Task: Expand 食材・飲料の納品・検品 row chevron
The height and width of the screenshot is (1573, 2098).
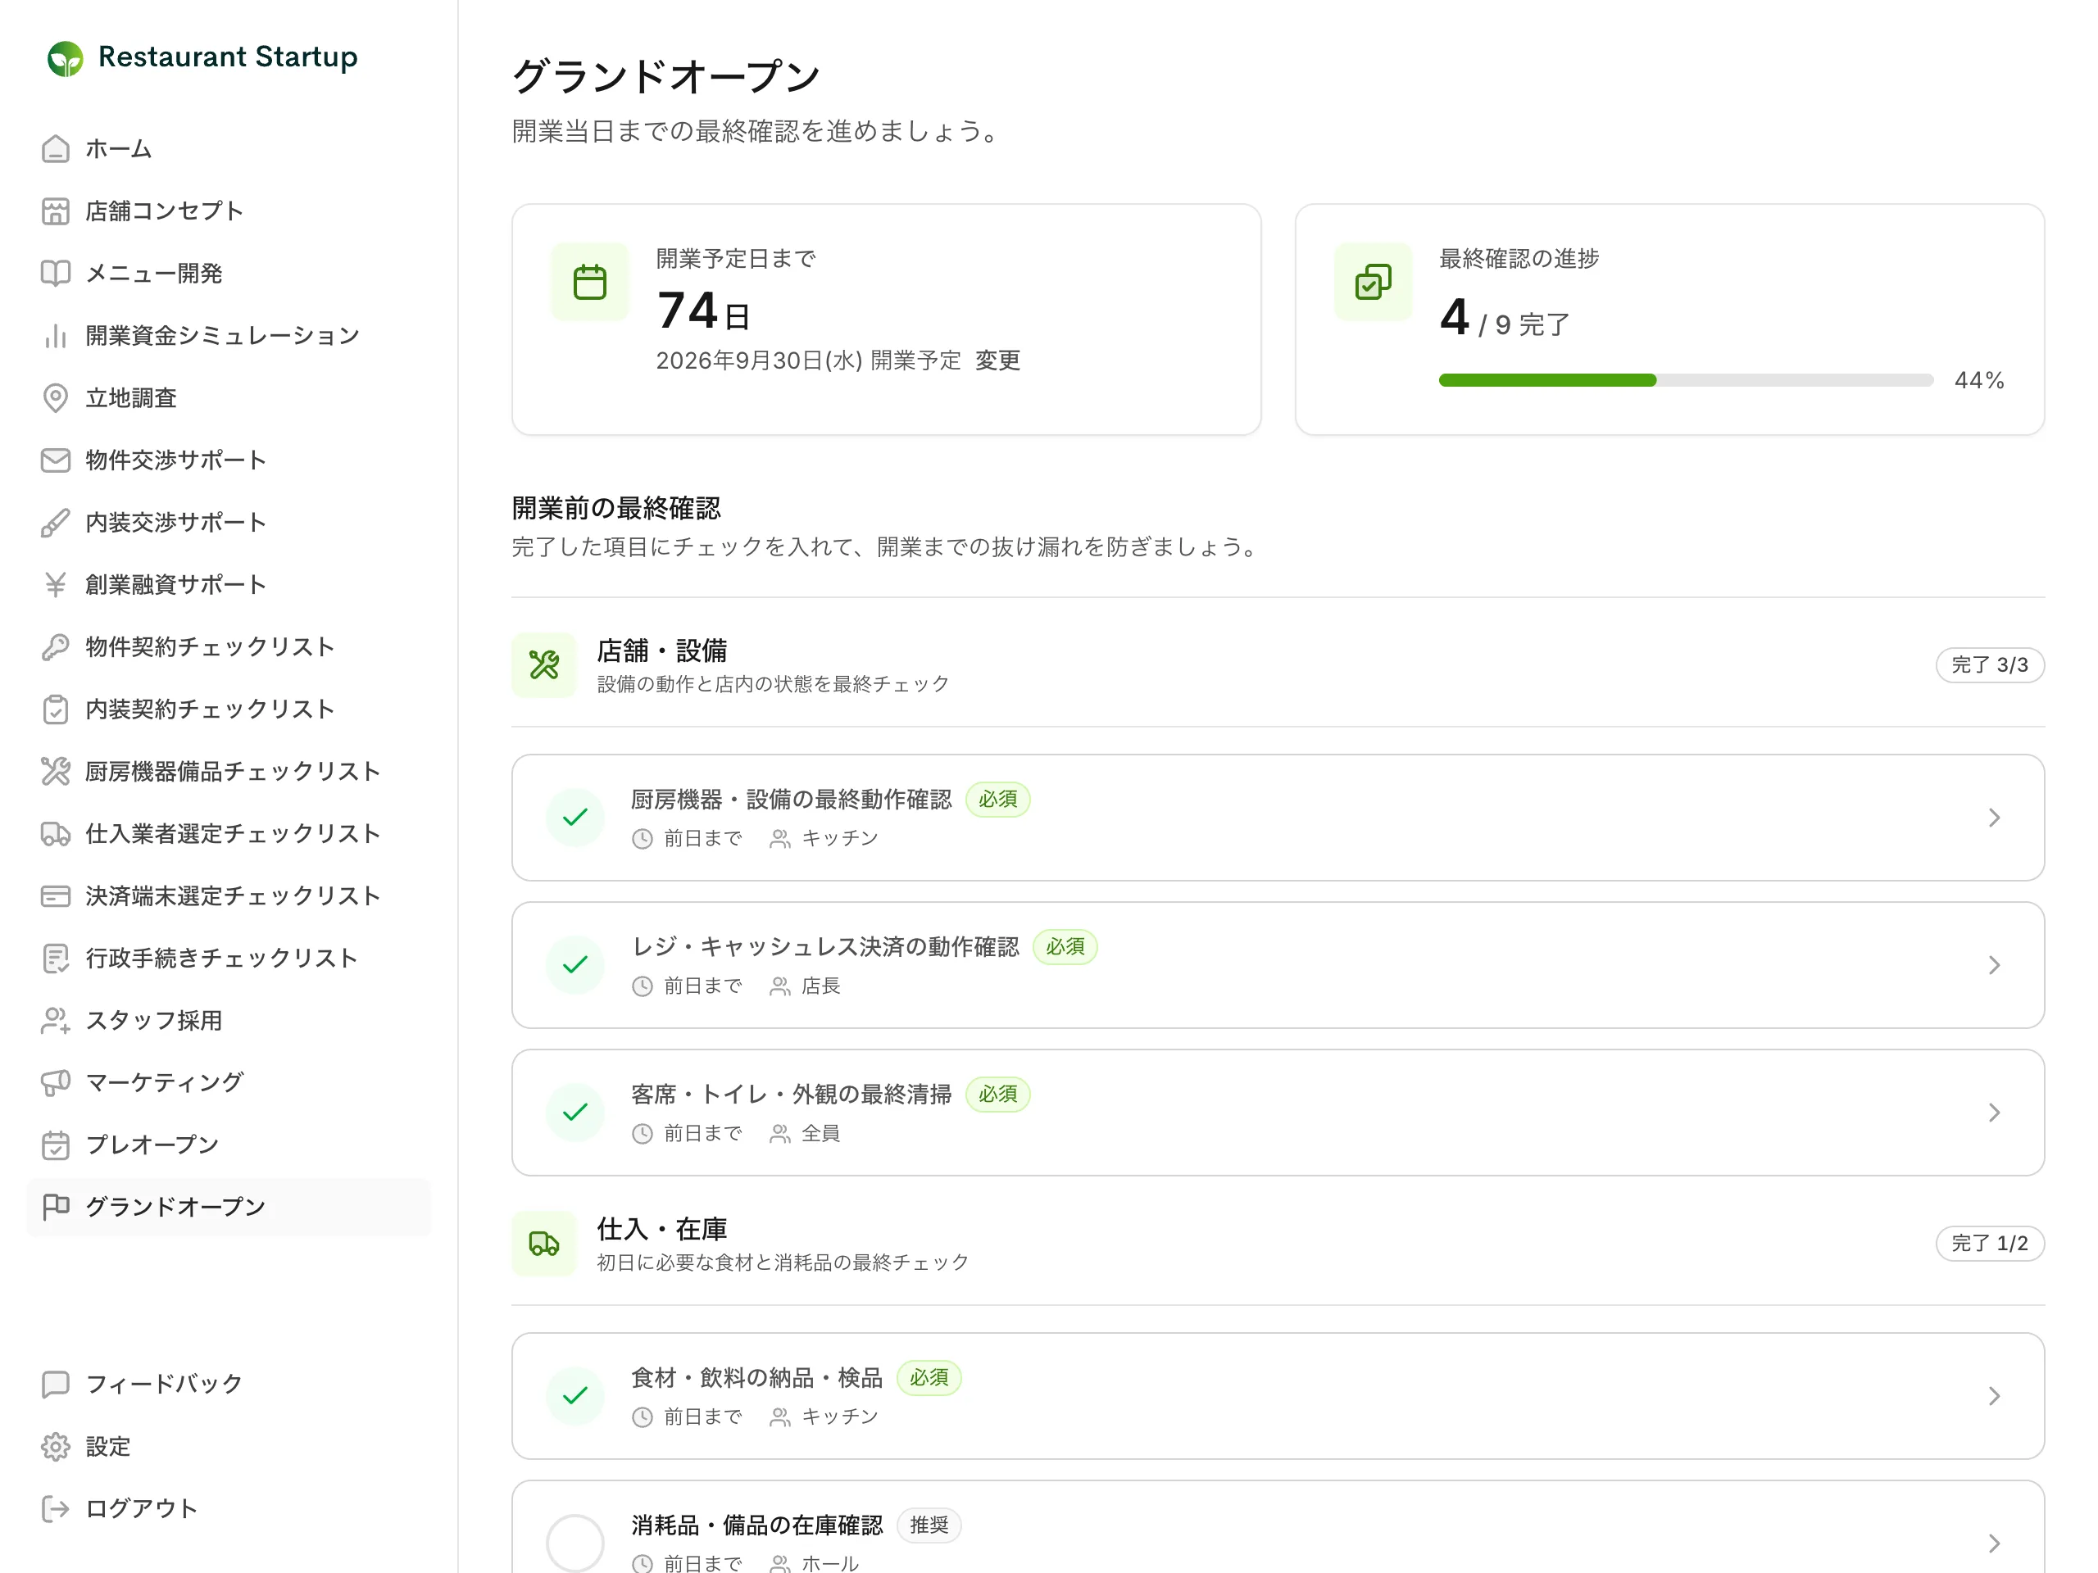Action: 1994,1396
